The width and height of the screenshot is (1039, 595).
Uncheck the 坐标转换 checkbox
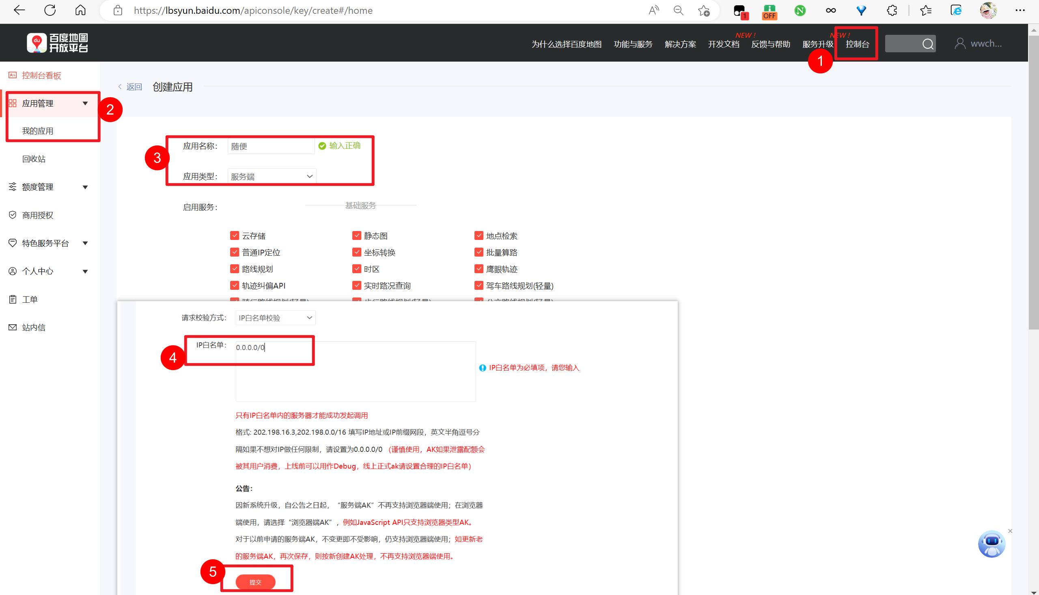356,252
